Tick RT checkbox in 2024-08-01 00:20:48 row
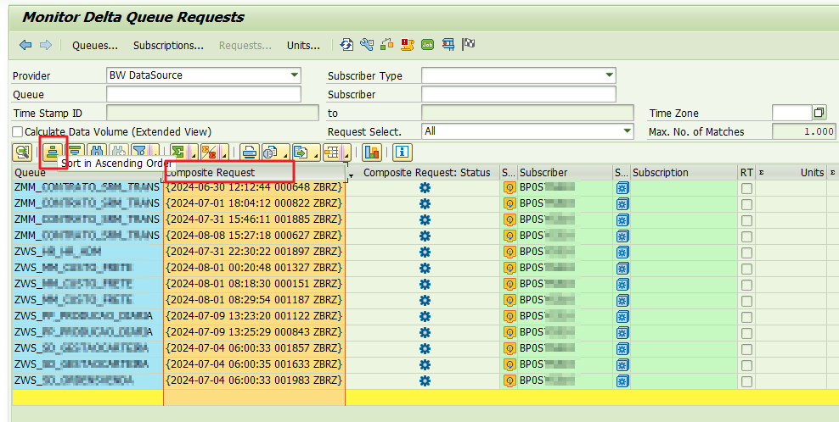The height and width of the screenshot is (422, 839). pyautogui.click(x=746, y=269)
